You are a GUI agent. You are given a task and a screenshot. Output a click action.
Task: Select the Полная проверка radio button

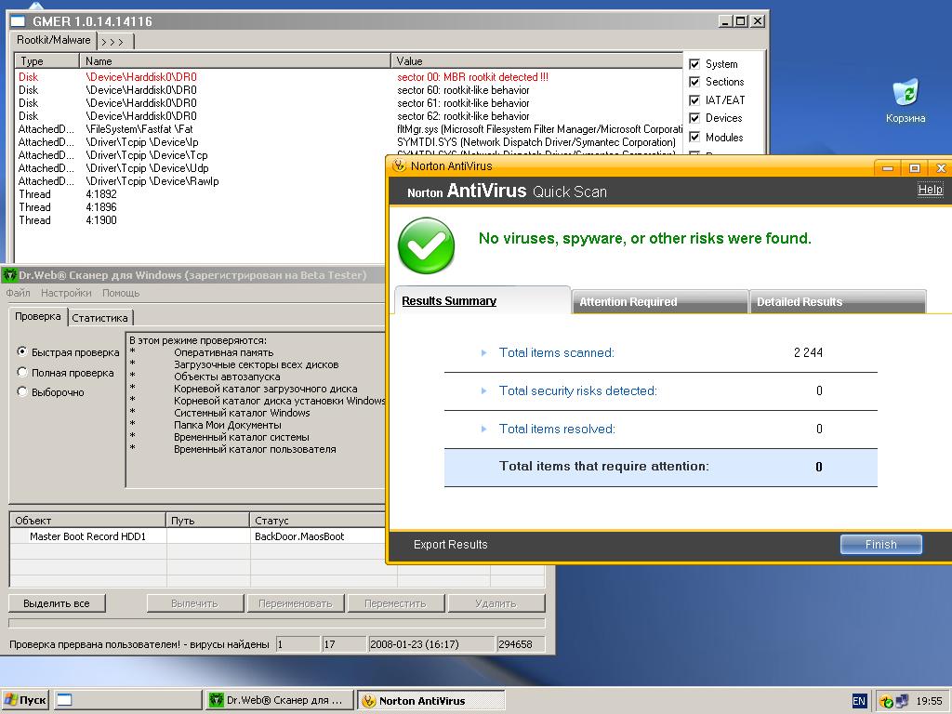[x=22, y=372]
